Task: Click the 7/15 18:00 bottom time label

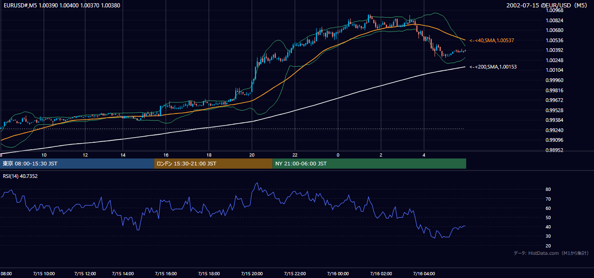Action: tap(208, 274)
